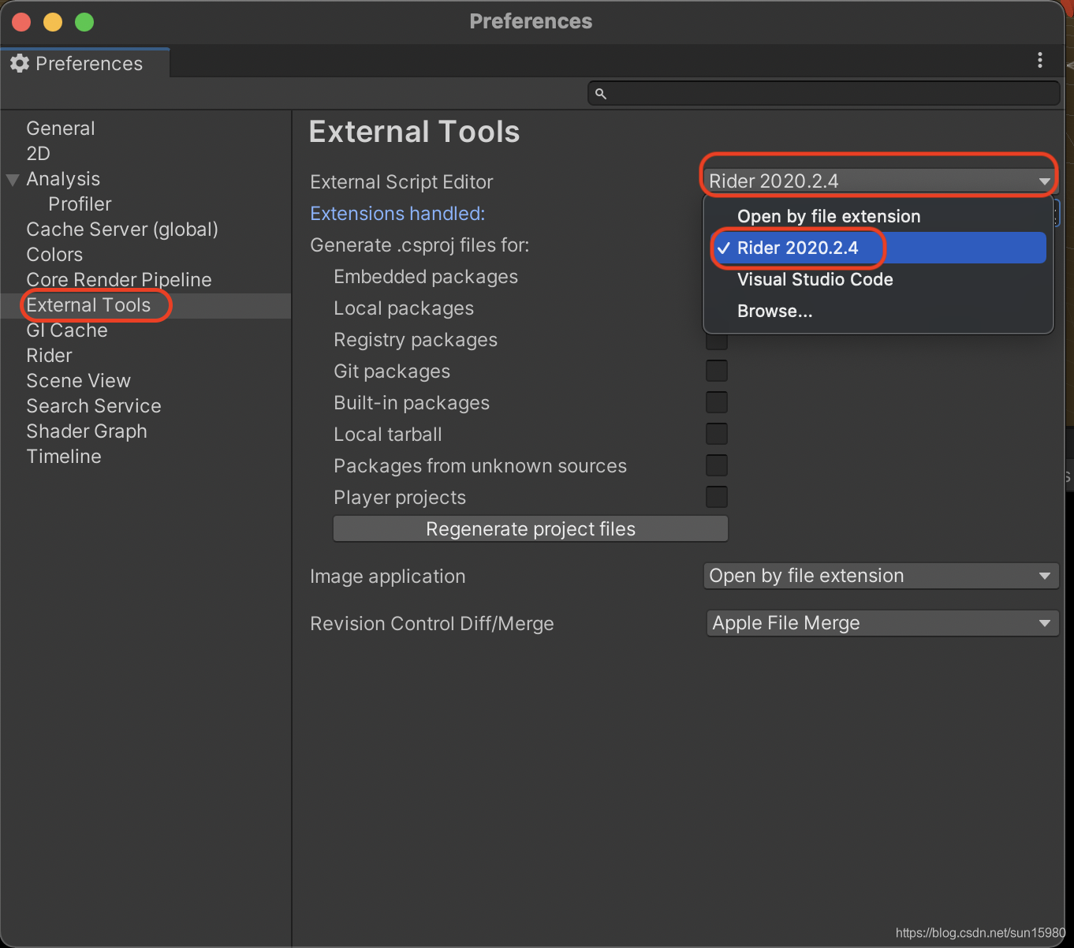Viewport: 1074px width, 948px height.
Task: Open Profiler settings
Action: pos(80,204)
